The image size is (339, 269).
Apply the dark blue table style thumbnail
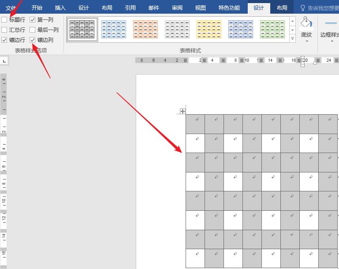coord(241,30)
